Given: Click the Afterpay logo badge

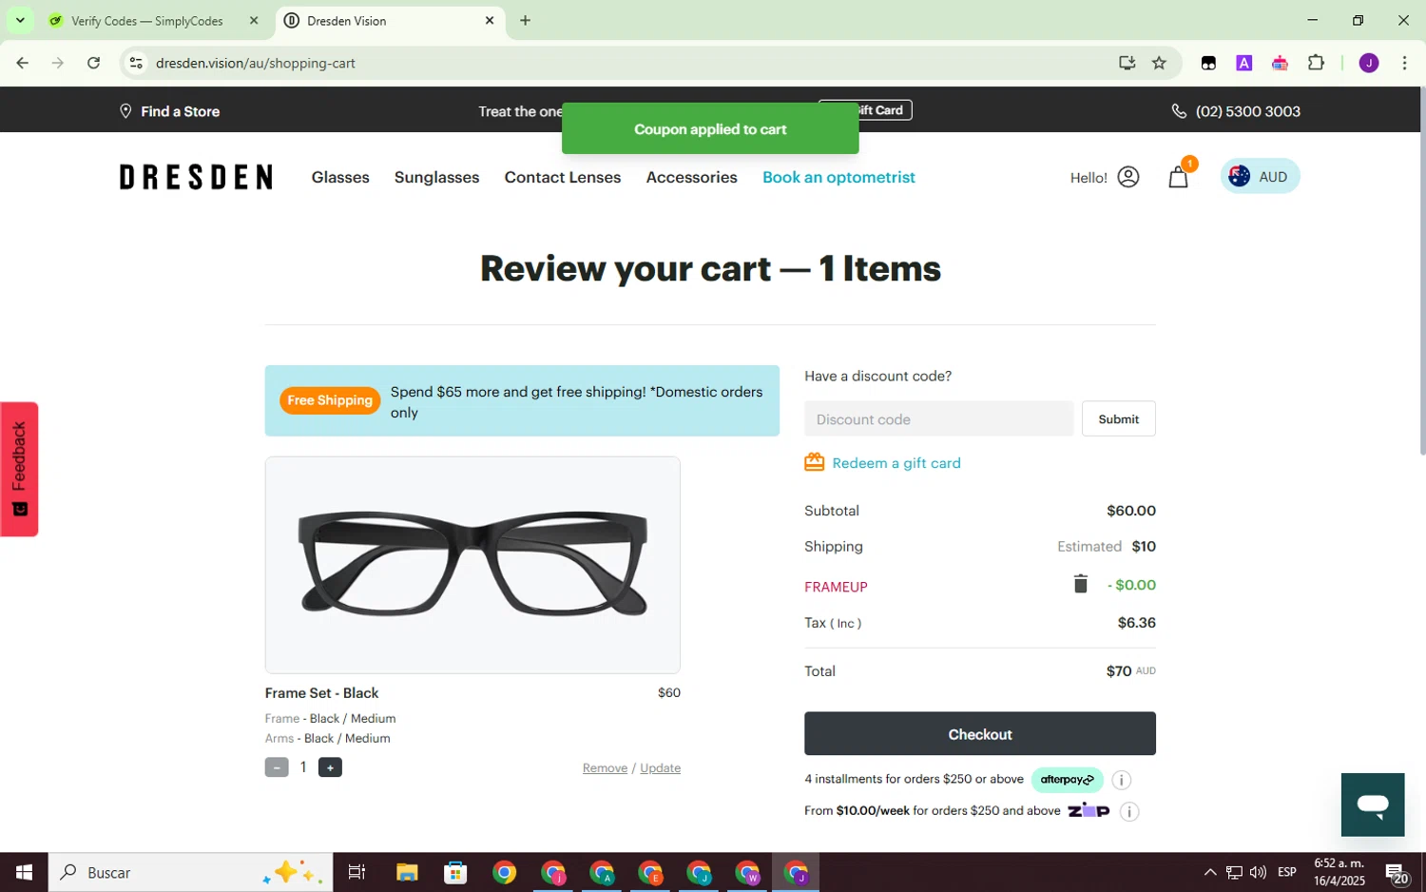Looking at the screenshot, I should point(1067,780).
